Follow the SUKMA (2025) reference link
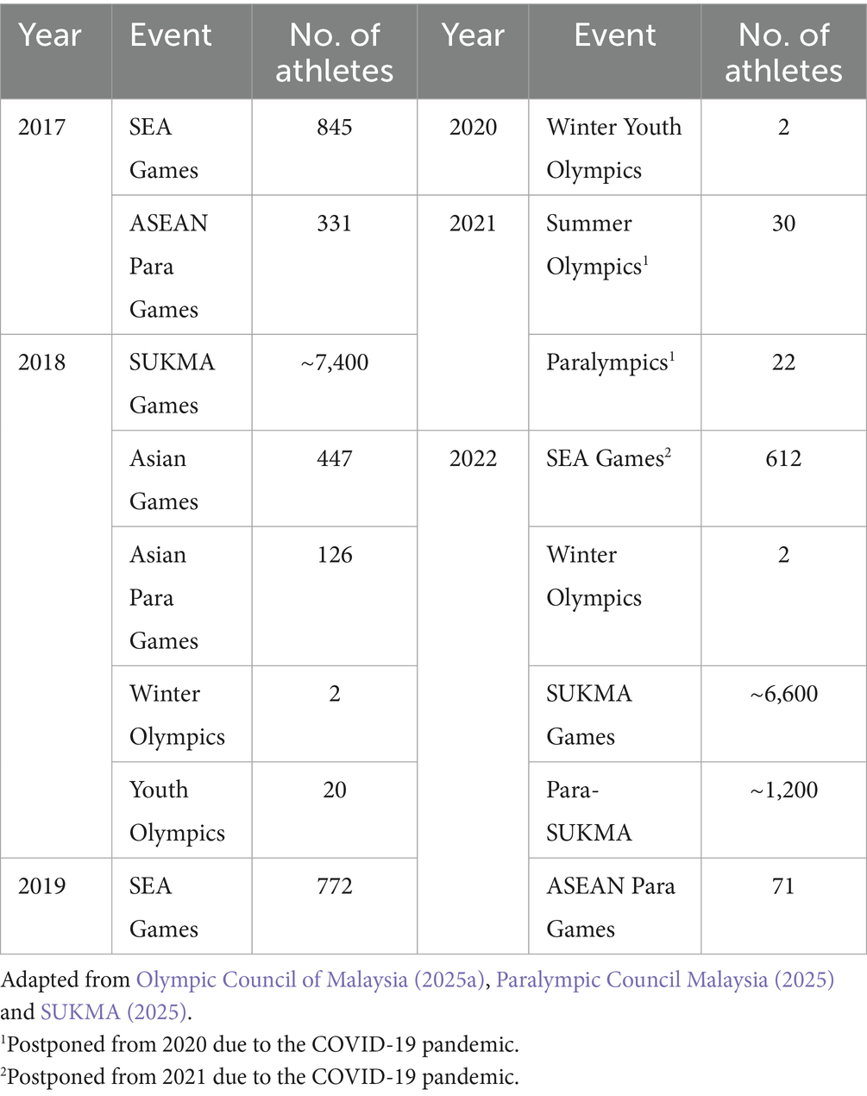867x1096 pixels. tap(111, 1012)
